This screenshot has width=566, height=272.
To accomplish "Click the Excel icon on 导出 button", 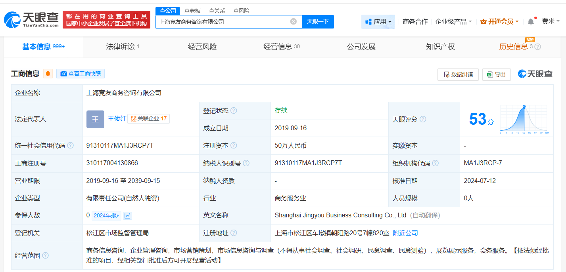I will [489, 74].
